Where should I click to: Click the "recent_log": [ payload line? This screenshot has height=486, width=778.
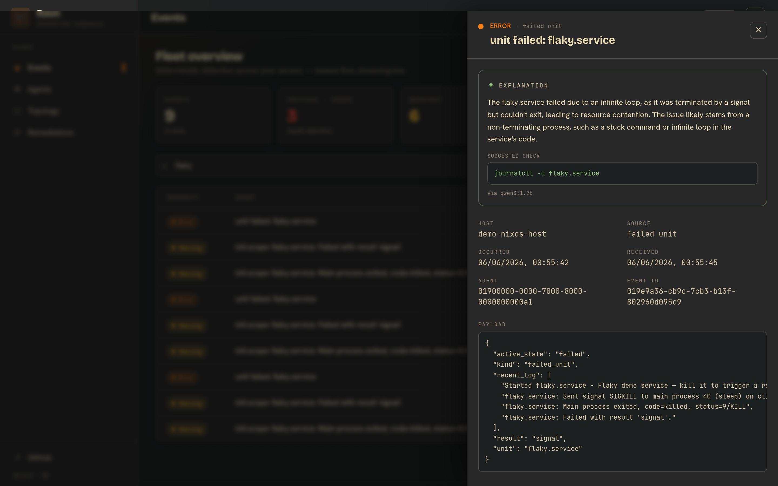click(x=522, y=375)
